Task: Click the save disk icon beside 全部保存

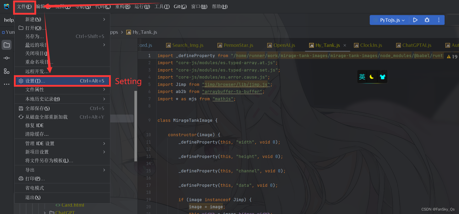Action: [21, 108]
